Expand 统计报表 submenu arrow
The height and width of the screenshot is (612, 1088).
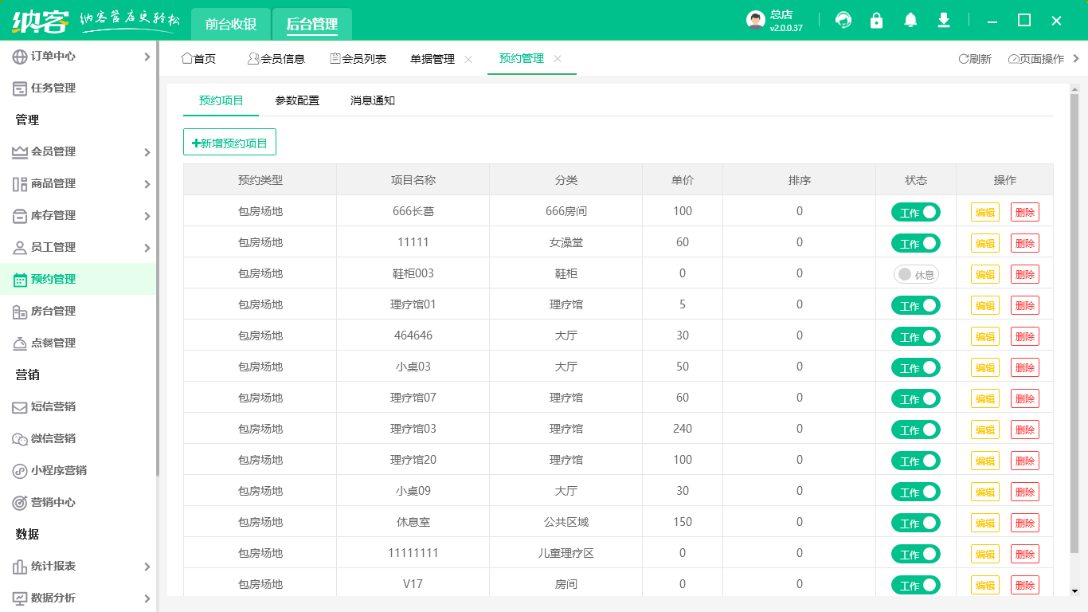[147, 567]
